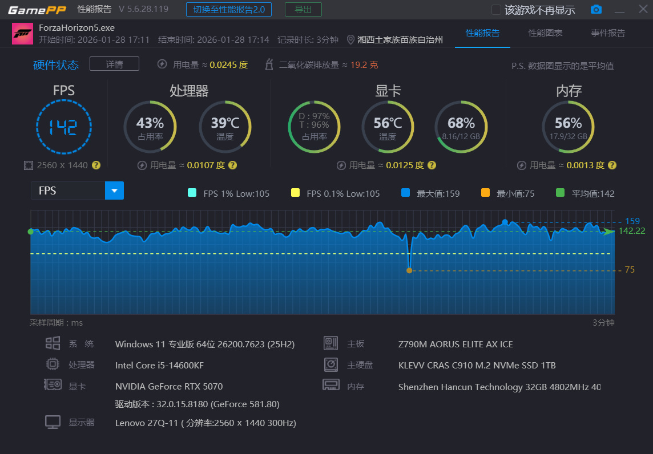Click the graphics card icon in the specs list
Image resolution: width=653 pixels, height=454 pixels.
(x=53, y=384)
